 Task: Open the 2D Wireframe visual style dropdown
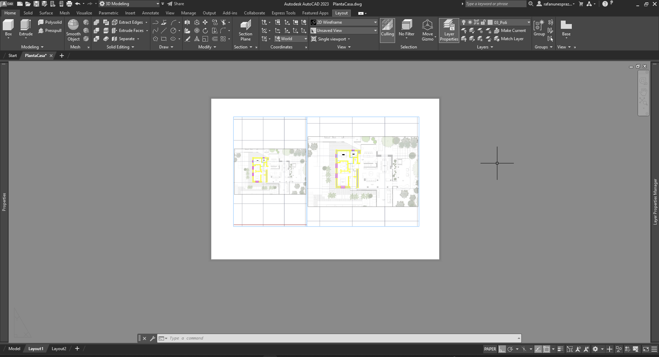375,22
